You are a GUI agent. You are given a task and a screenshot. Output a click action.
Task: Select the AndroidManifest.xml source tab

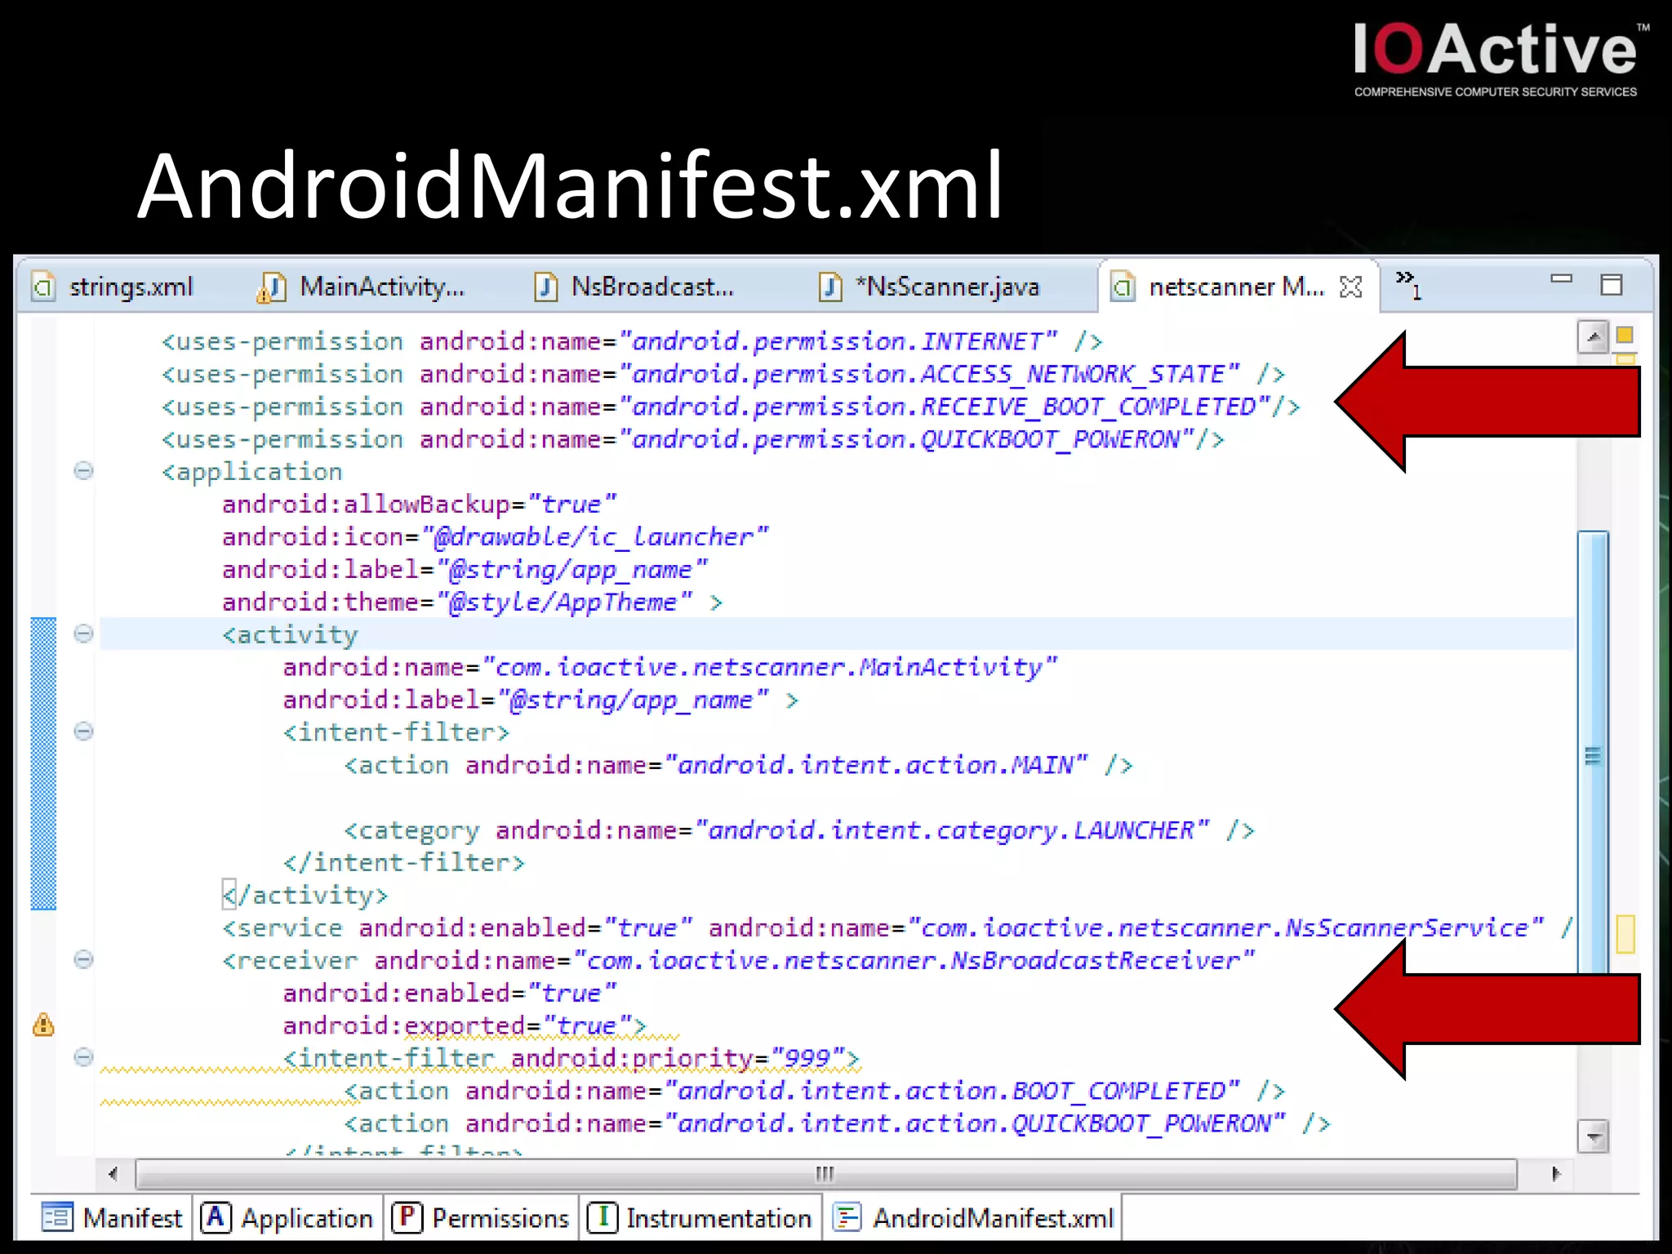(x=972, y=1218)
